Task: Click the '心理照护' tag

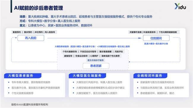Action: point(94,56)
